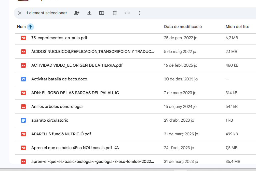Image resolution: width=256 pixels, height=171 pixels.
Task: Select ADN: EL ROBO DE LAS SARGAS file
Action: click(75, 93)
